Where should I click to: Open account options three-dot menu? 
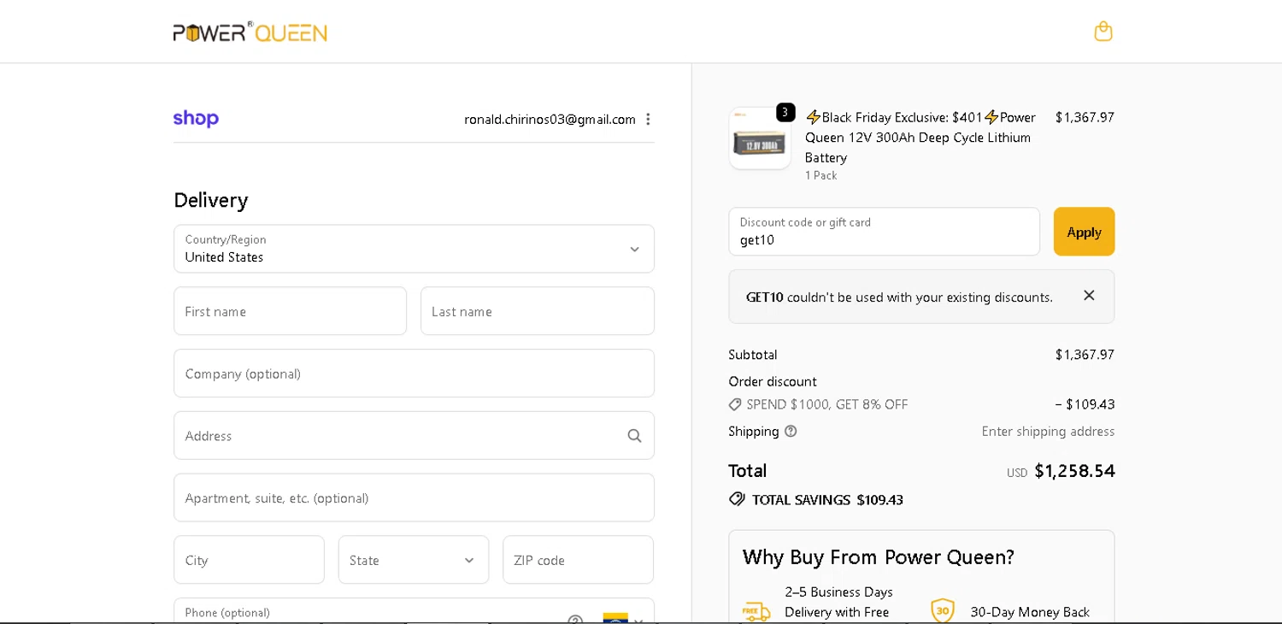[x=648, y=119]
